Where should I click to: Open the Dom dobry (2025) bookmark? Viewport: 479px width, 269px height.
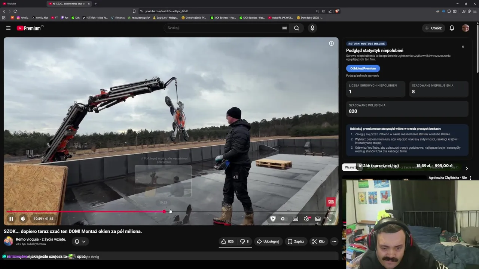click(309, 18)
